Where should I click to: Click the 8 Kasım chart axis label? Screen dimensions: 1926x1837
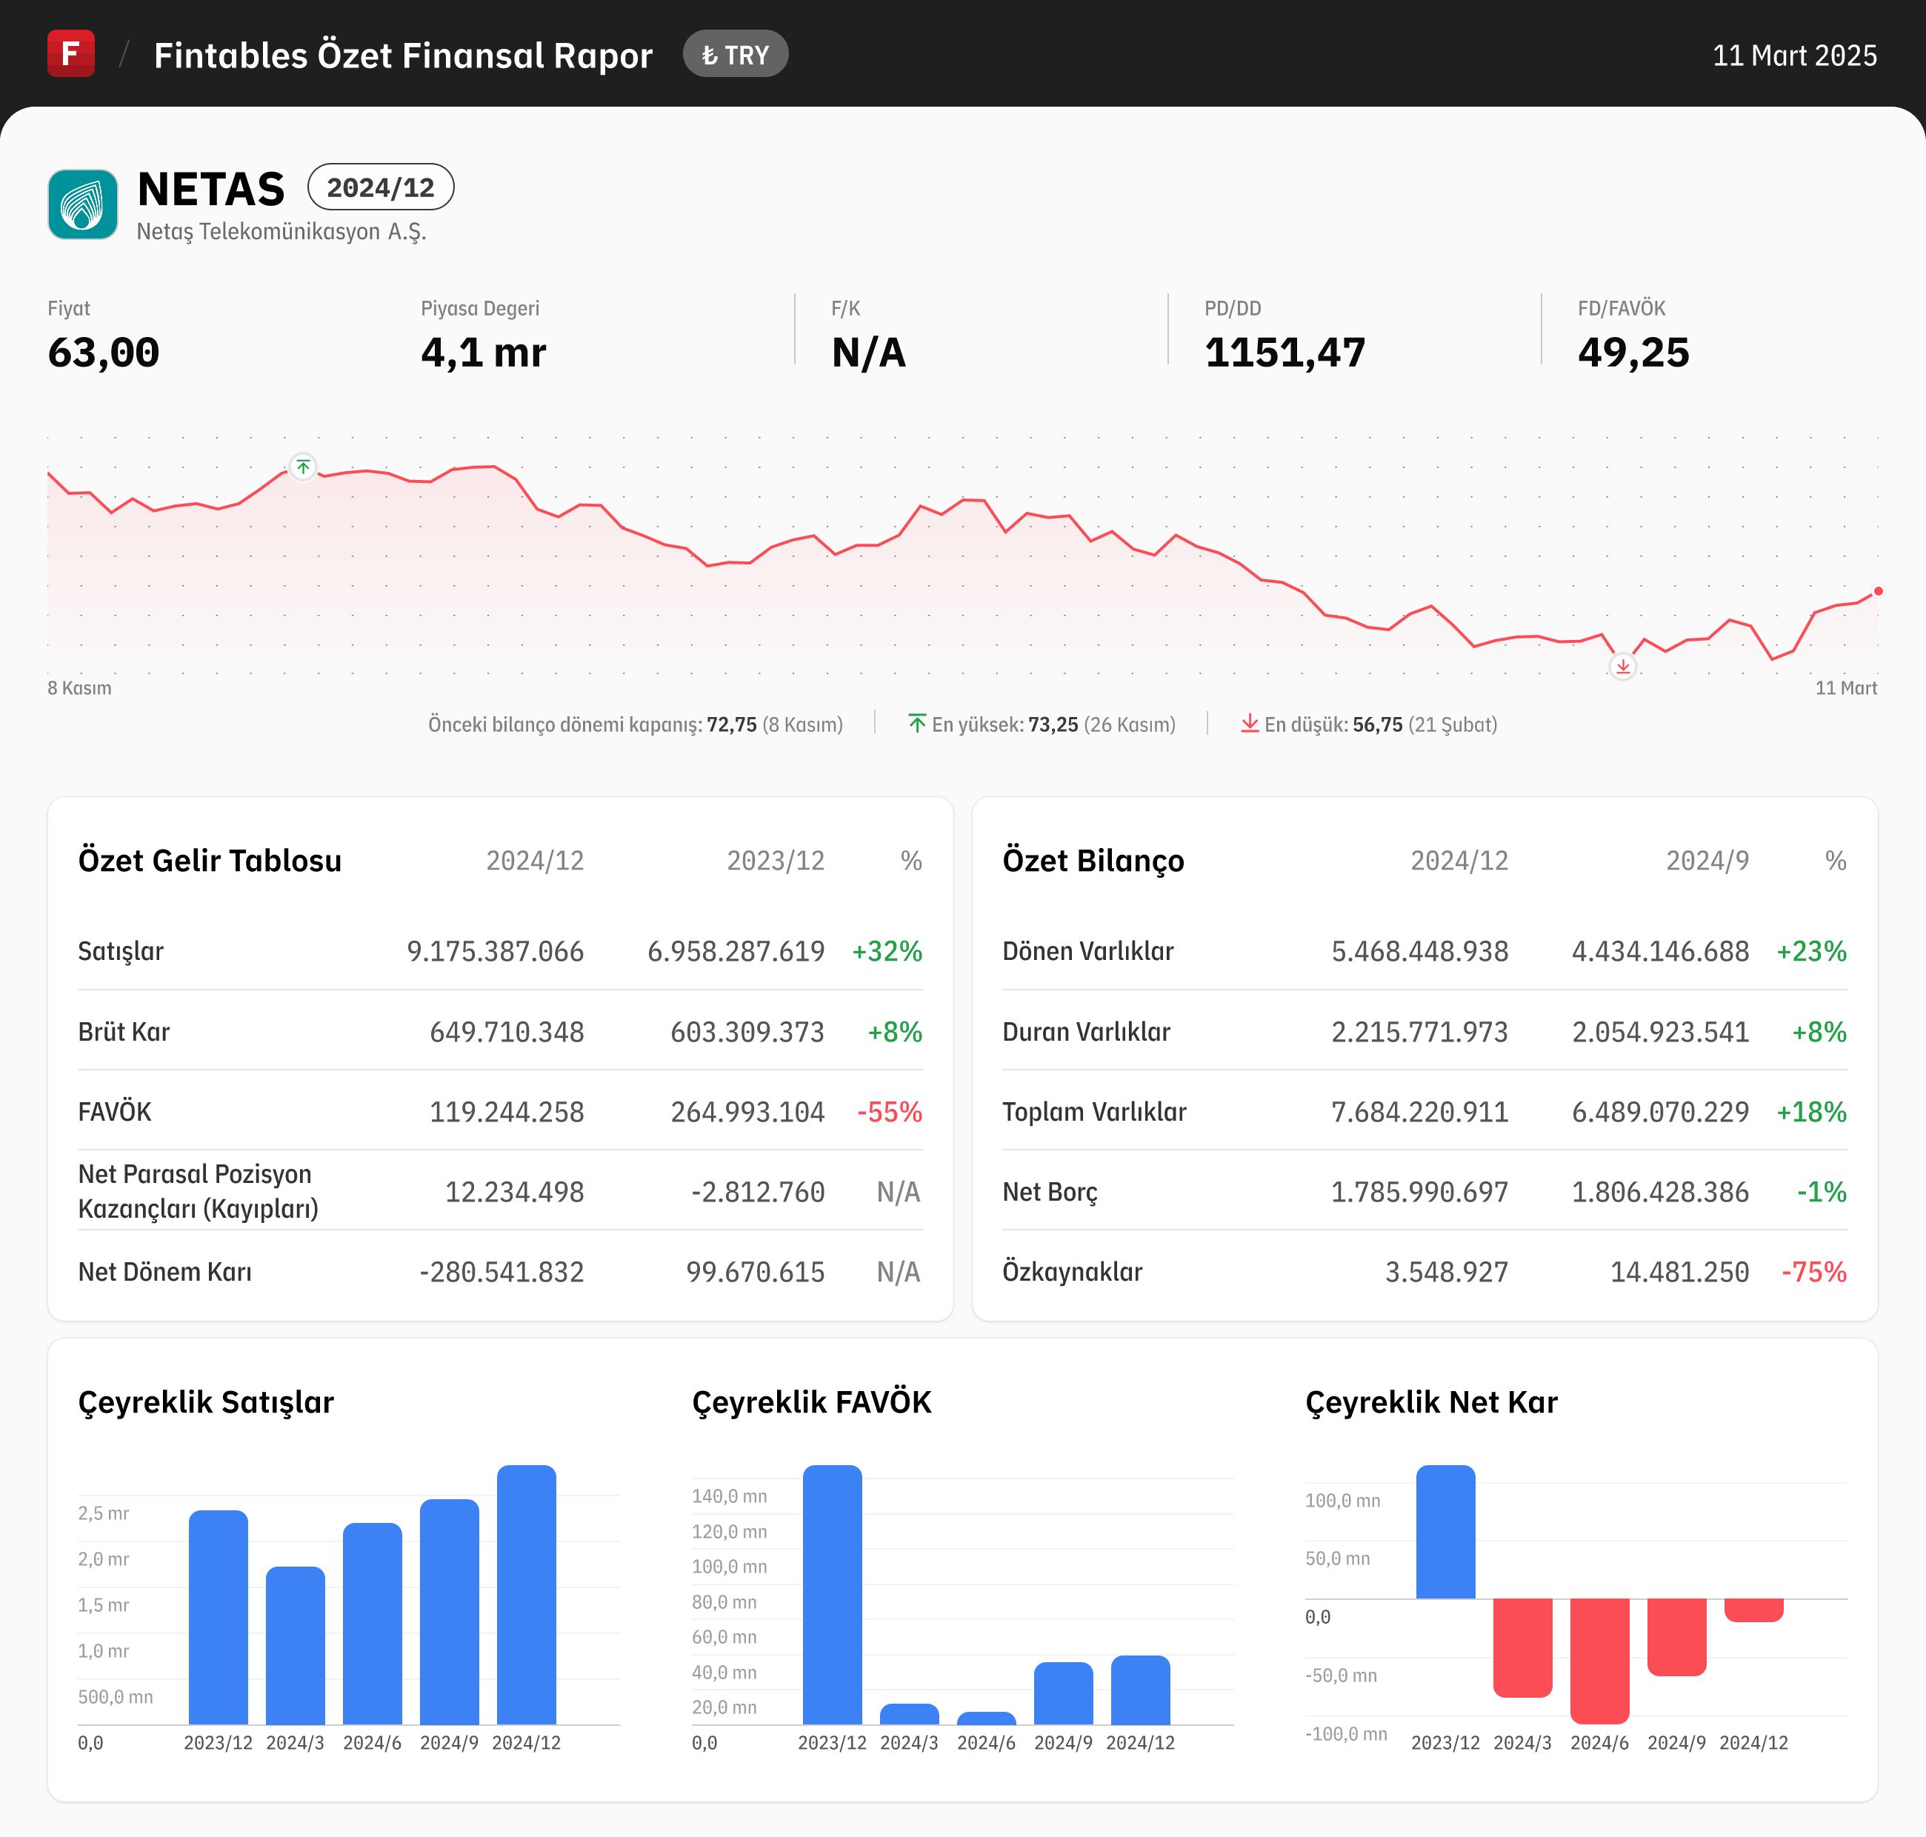coord(79,688)
